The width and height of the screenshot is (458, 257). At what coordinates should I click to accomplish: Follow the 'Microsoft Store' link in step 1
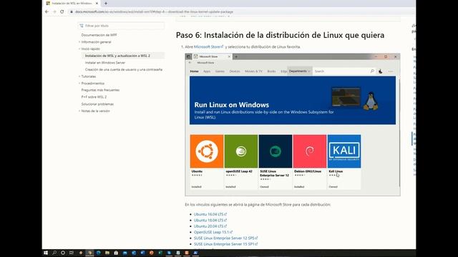(208, 46)
